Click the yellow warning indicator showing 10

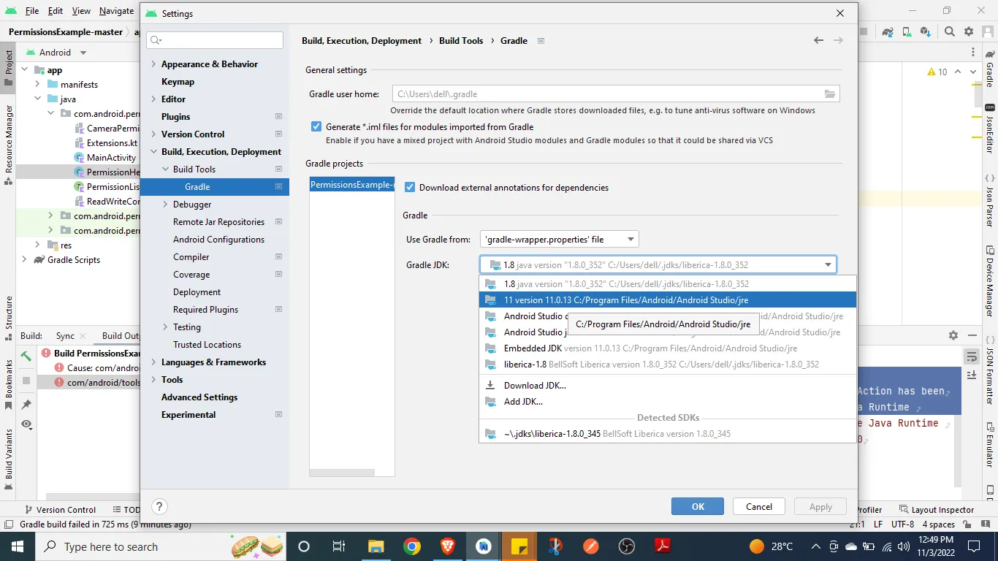click(937, 72)
